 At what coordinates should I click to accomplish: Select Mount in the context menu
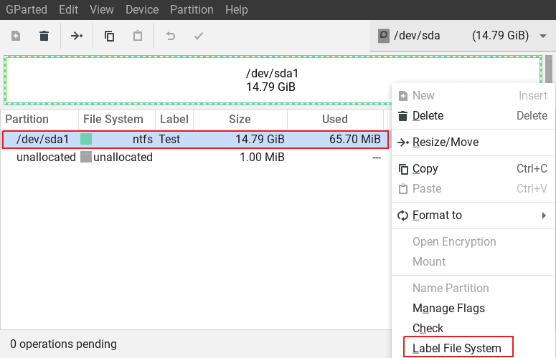coord(429,262)
